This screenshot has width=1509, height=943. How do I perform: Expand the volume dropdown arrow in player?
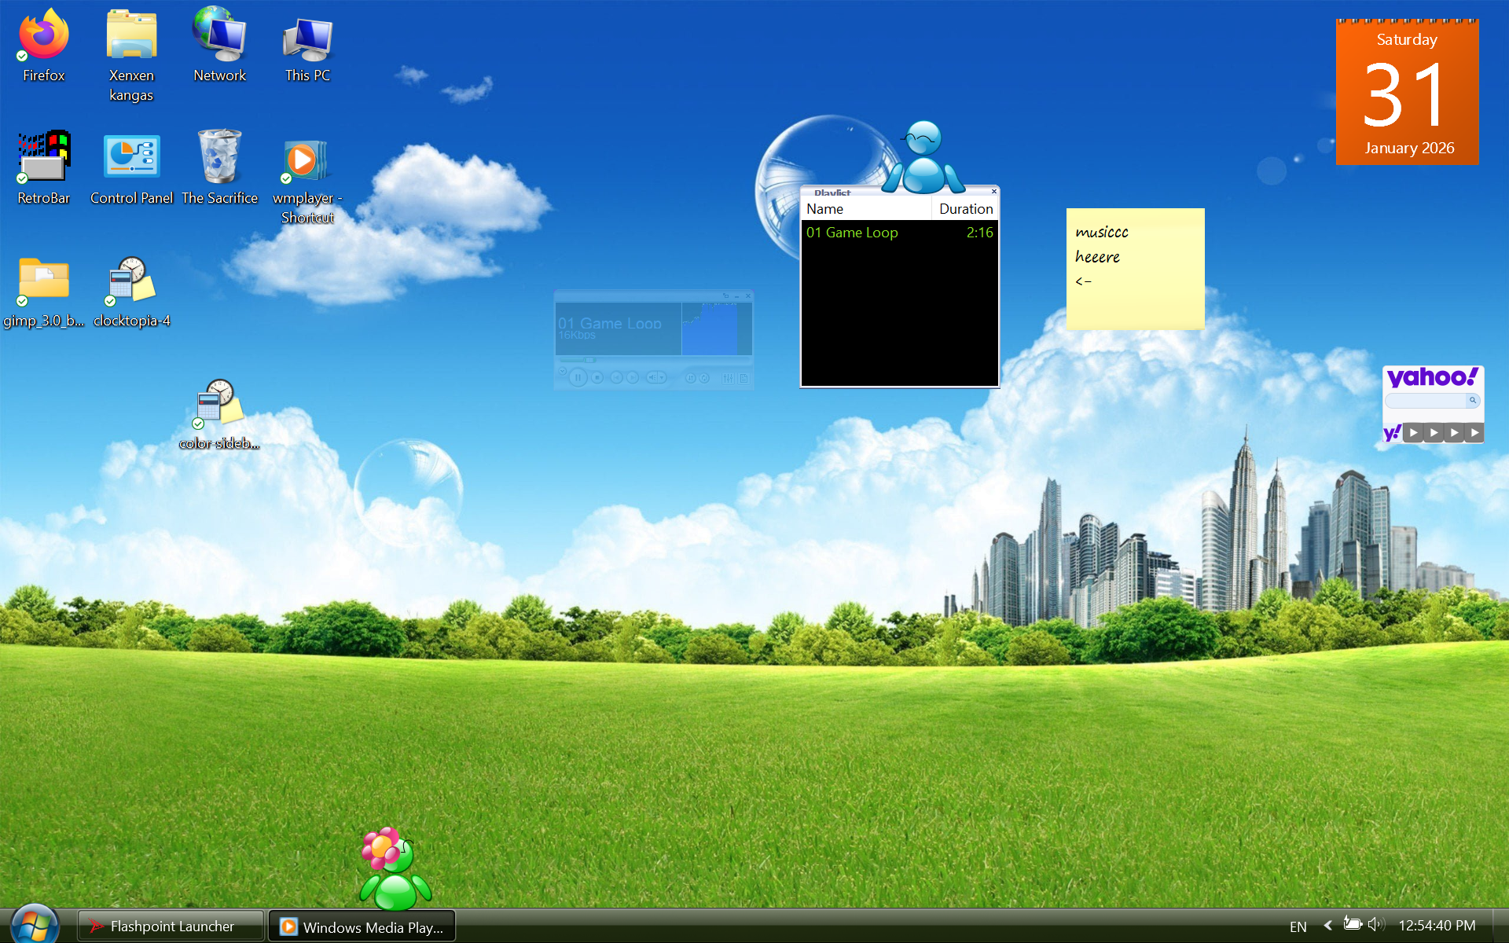(662, 378)
